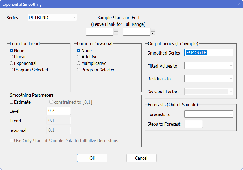Click the Level parameter input field
This screenshot has width=243, height=170.
click(x=58, y=111)
